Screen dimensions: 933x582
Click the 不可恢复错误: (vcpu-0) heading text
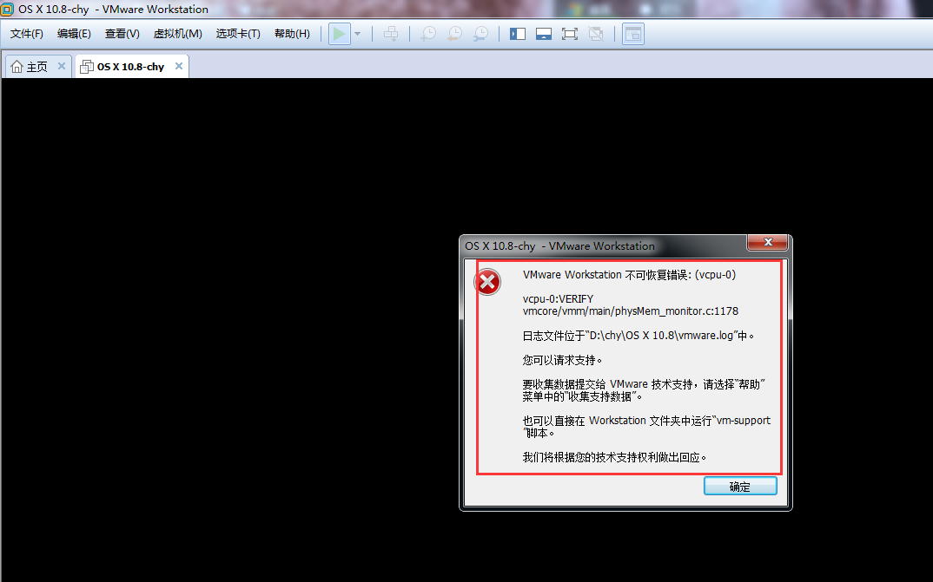click(x=680, y=275)
